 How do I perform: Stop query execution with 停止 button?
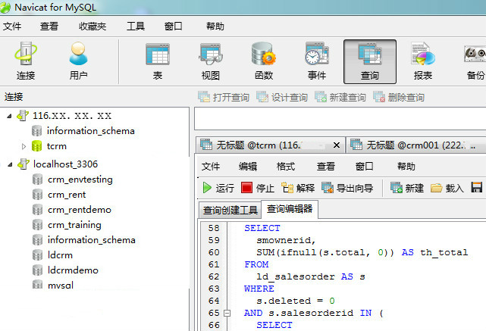[258, 188]
